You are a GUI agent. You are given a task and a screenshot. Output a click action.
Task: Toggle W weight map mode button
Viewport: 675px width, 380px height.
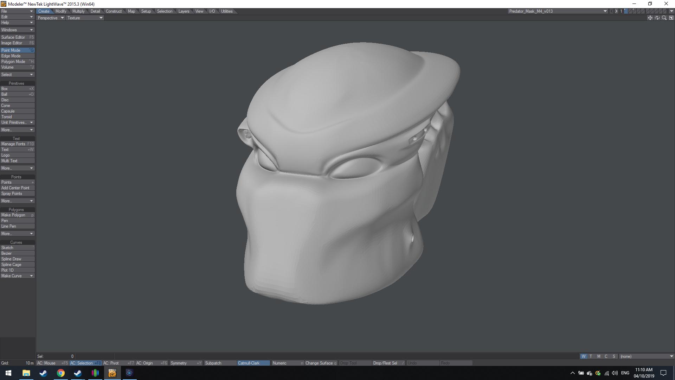point(584,356)
